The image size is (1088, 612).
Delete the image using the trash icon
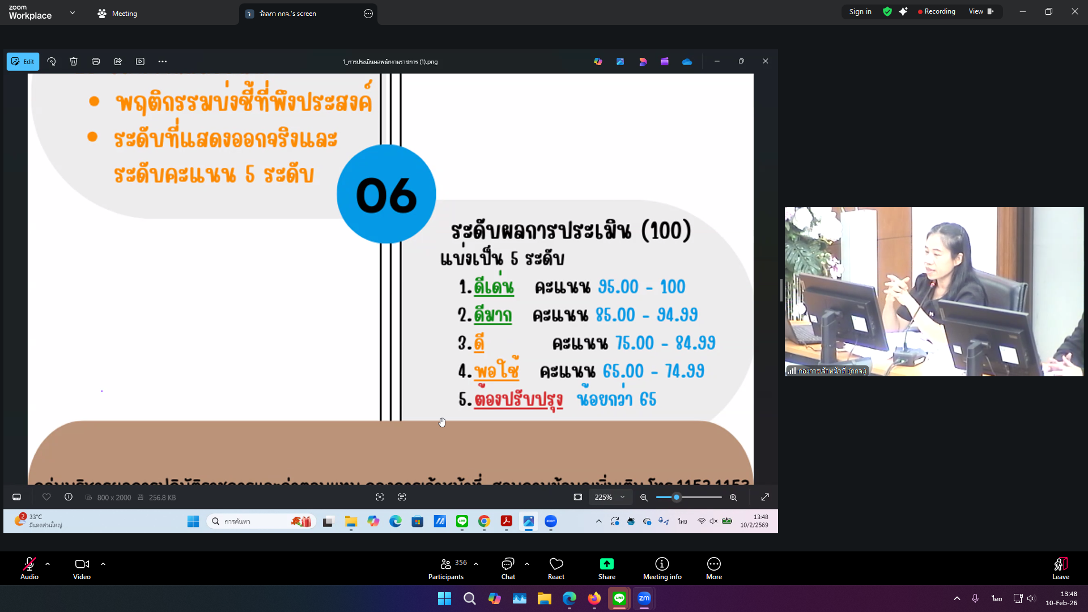(73, 61)
